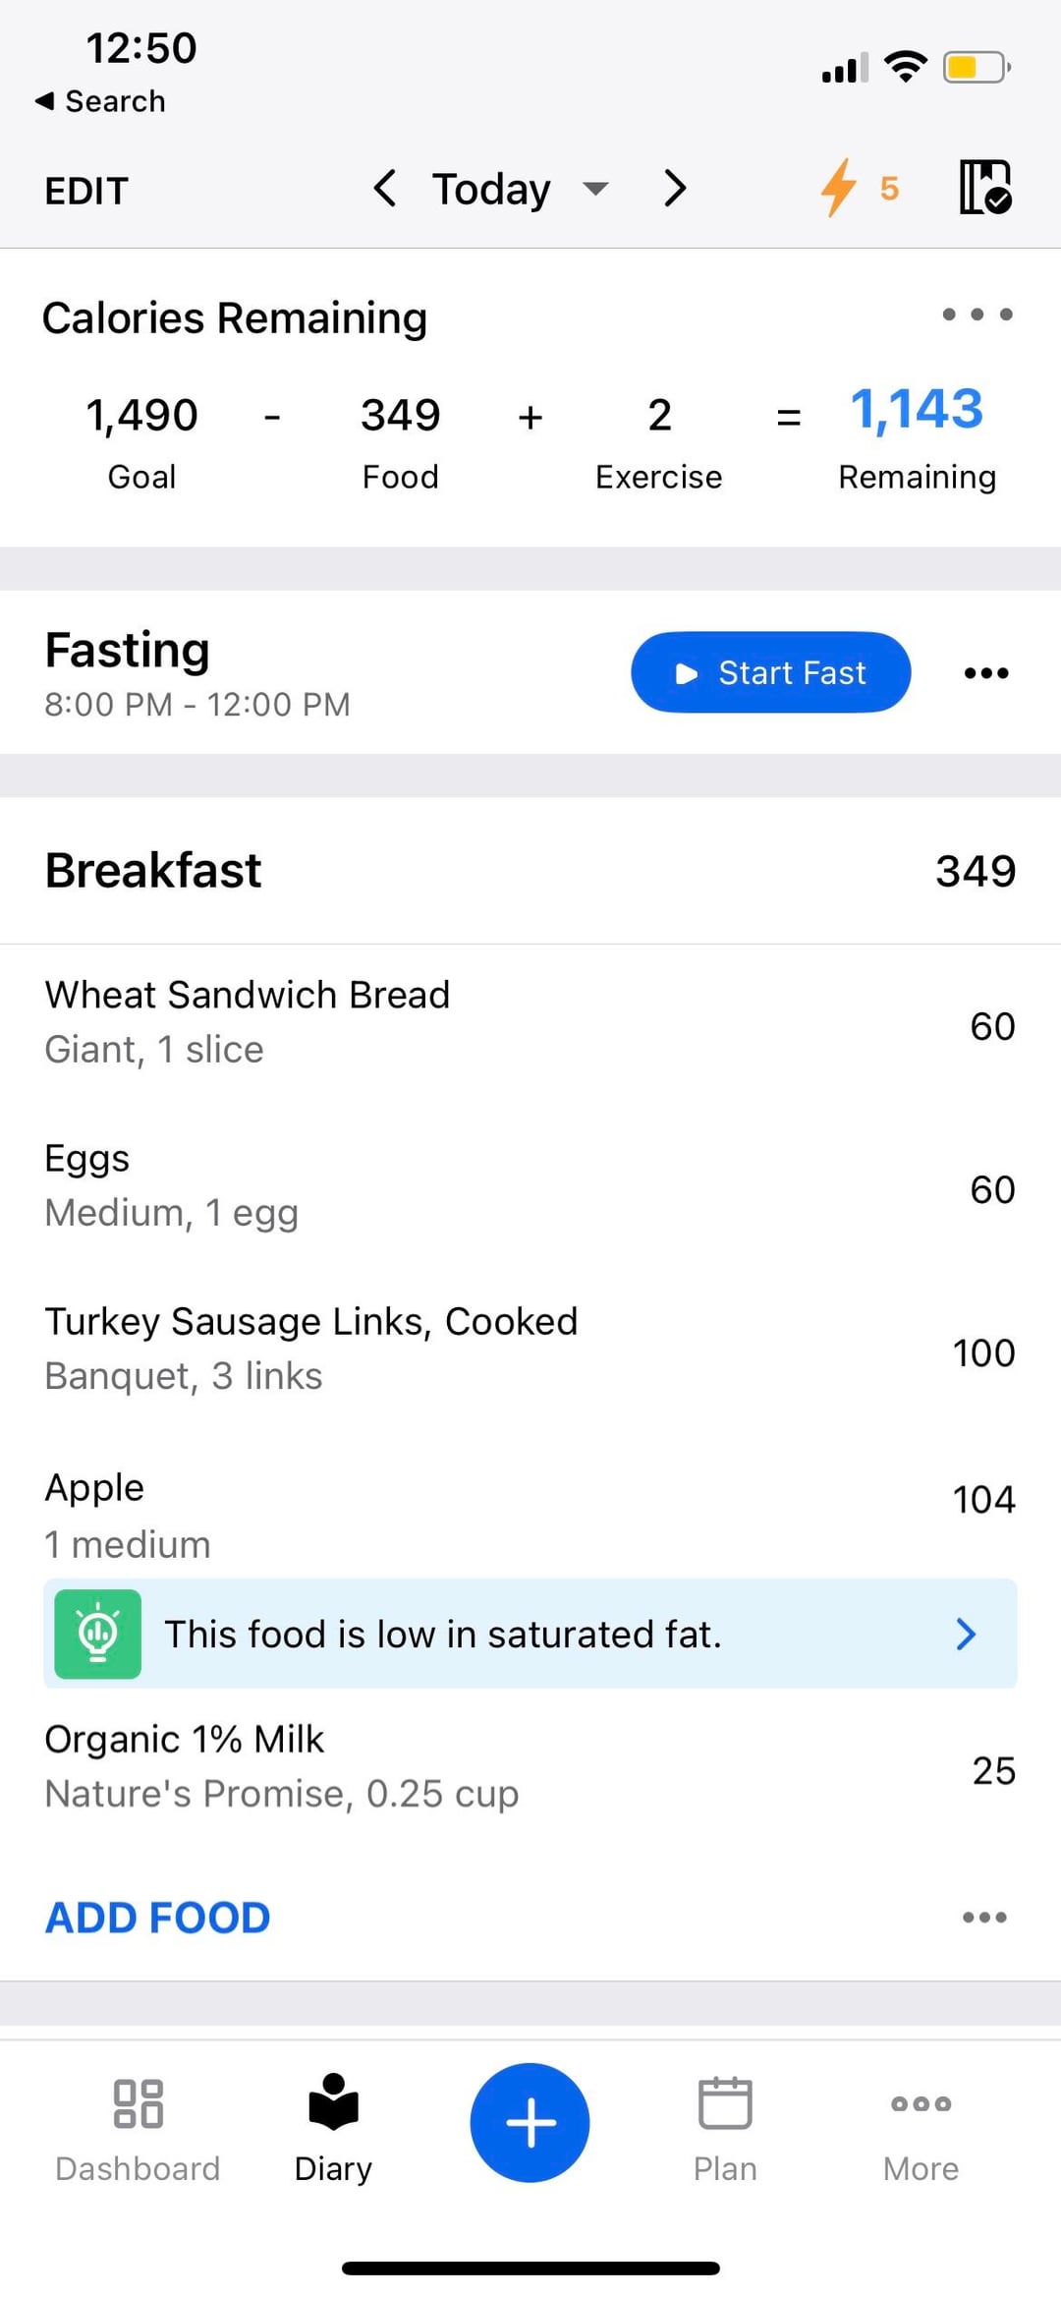Go to next day arrow
The height and width of the screenshot is (2297, 1061).
coord(674,188)
